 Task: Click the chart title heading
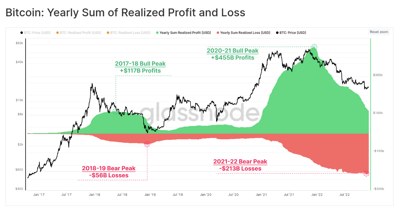pyautogui.click(x=125, y=12)
